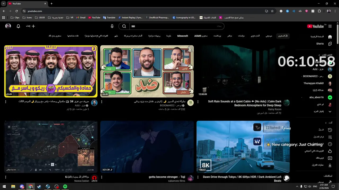This screenshot has height=190, width=339.
Task: Bookmark this page with star icon
Action: [272, 11]
